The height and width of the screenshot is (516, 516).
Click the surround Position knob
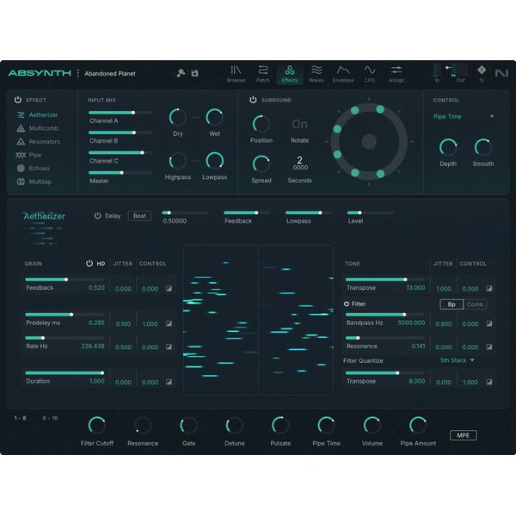261,124
